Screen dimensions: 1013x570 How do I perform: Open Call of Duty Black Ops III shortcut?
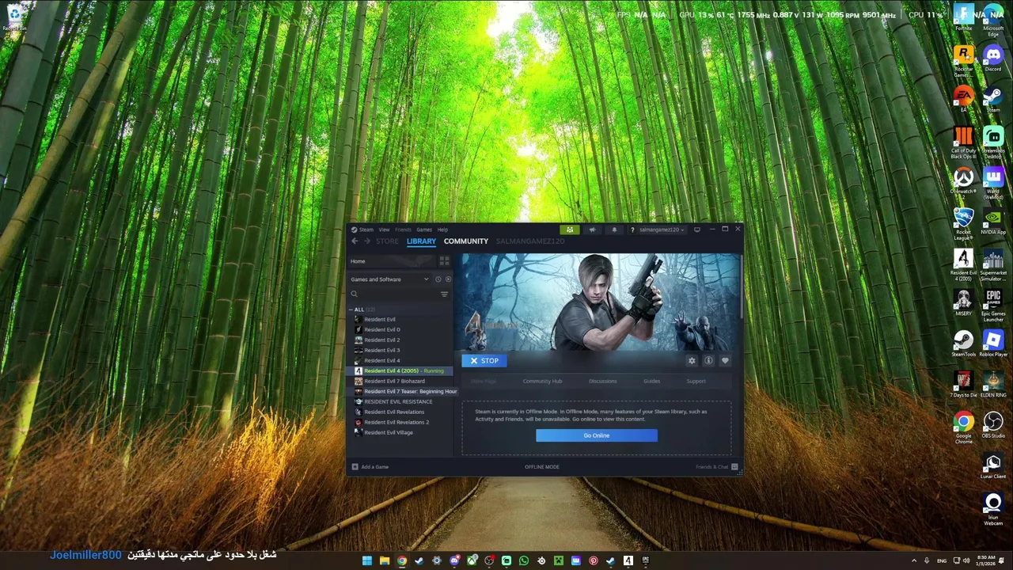pyautogui.click(x=963, y=142)
